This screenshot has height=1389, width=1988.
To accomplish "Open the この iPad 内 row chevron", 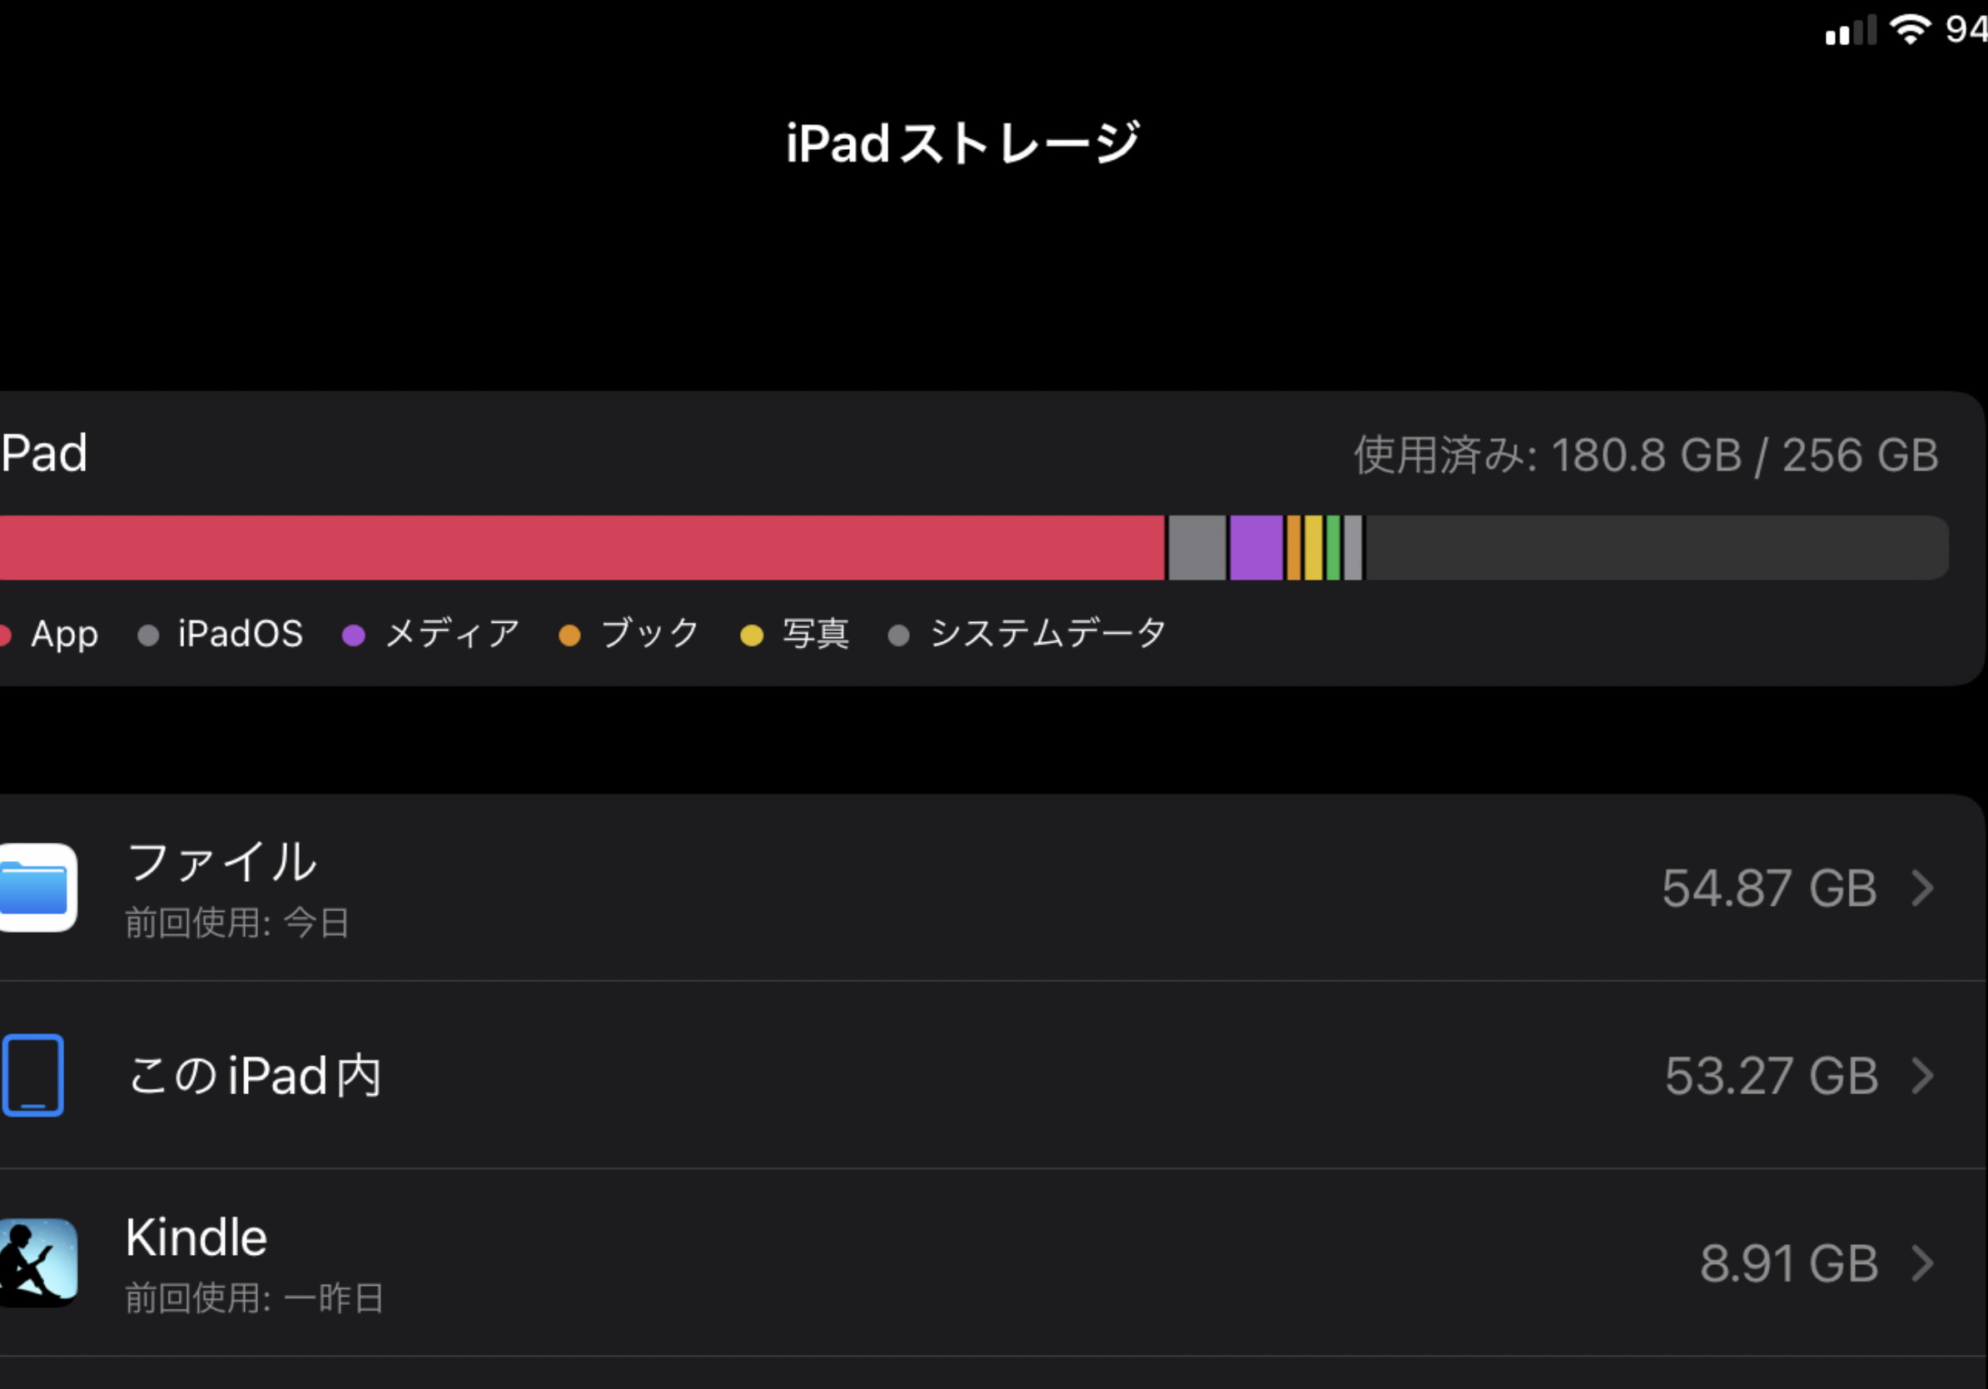I will [1923, 1076].
